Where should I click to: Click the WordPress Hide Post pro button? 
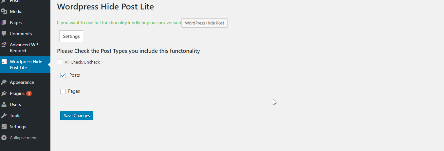pyautogui.click(x=204, y=23)
